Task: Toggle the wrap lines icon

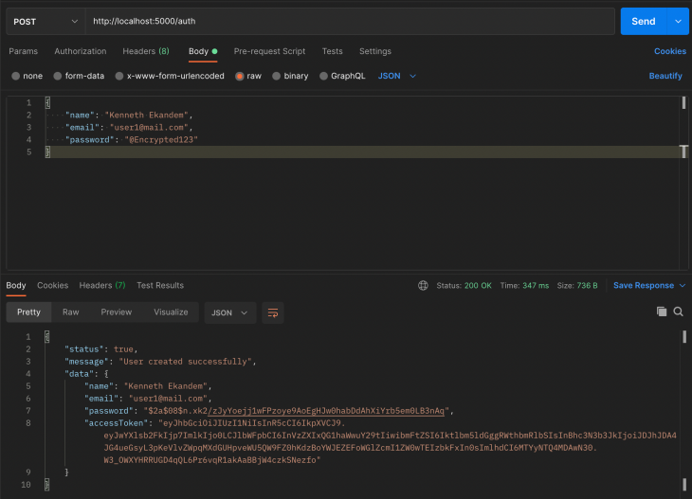Action: (x=273, y=312)
